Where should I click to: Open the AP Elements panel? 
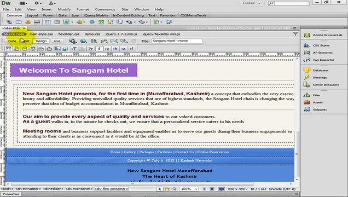point(318,53)
